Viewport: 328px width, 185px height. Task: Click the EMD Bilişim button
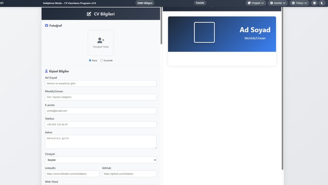pyautogui.click(x=145, y=3)
